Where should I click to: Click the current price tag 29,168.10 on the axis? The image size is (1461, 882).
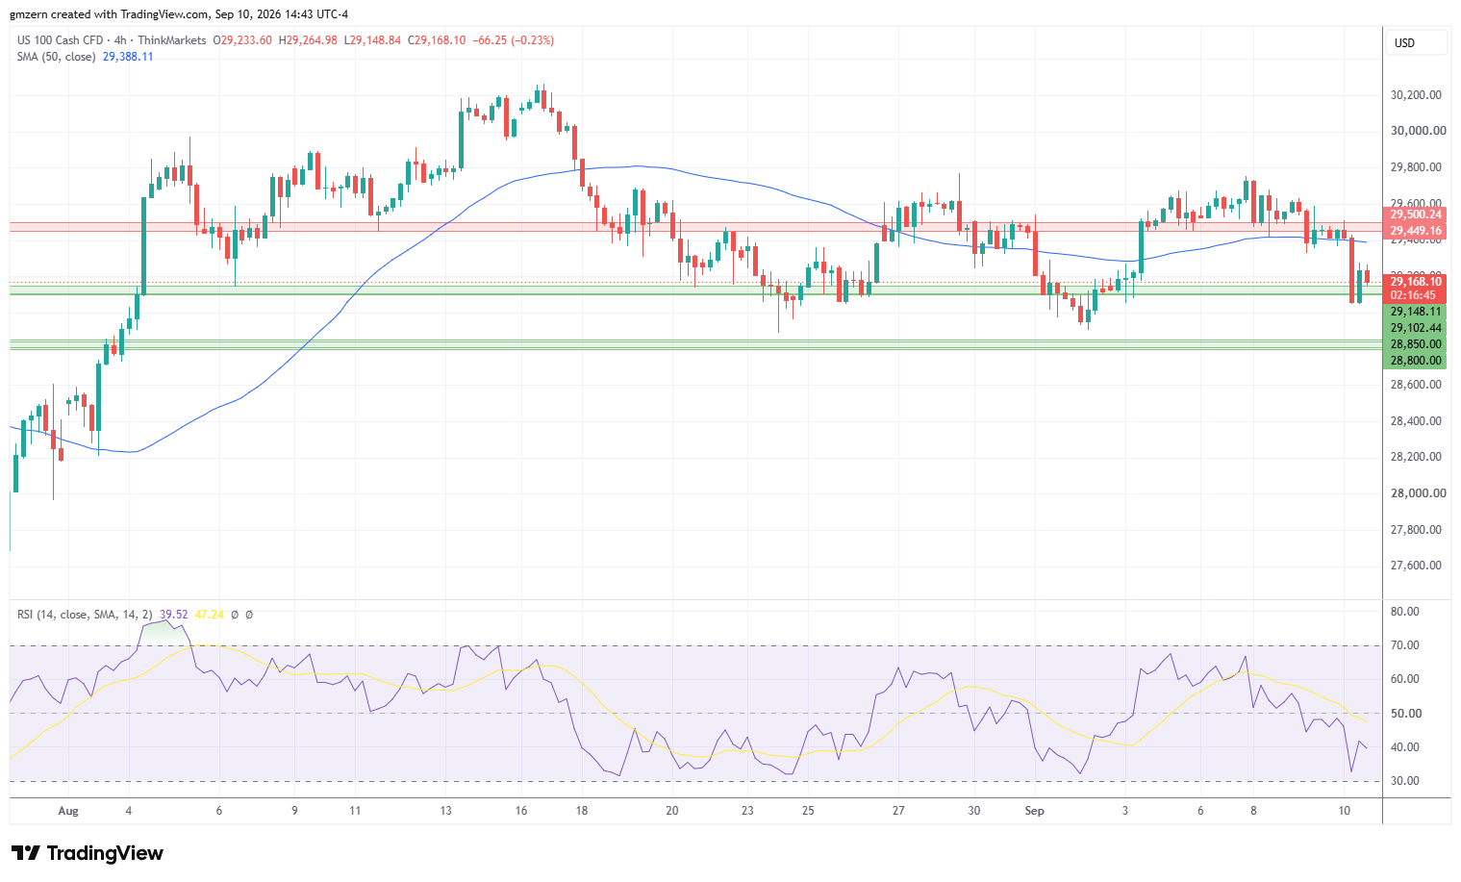pos(1416,282)
